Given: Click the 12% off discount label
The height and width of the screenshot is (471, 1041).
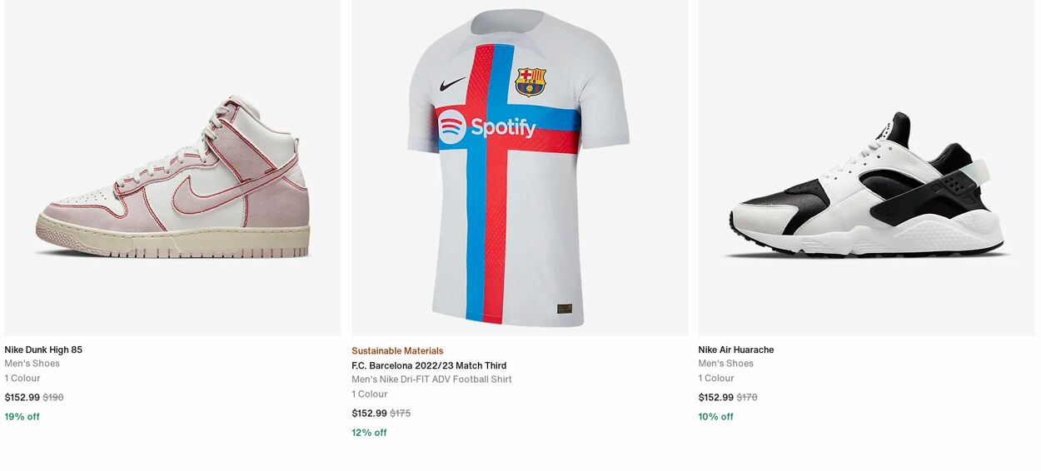Looking at the screenshot, I should click(x=369, y=433).
